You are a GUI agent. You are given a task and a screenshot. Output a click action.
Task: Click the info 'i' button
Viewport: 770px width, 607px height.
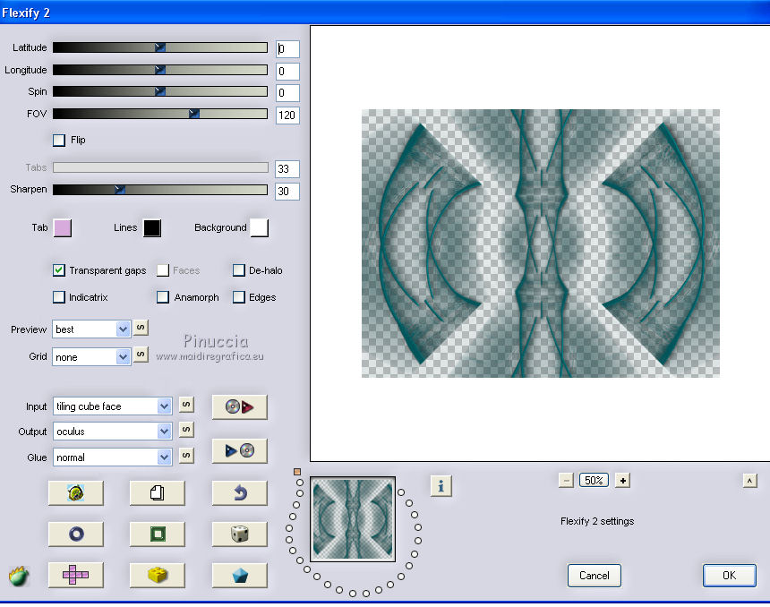(441, 486)
